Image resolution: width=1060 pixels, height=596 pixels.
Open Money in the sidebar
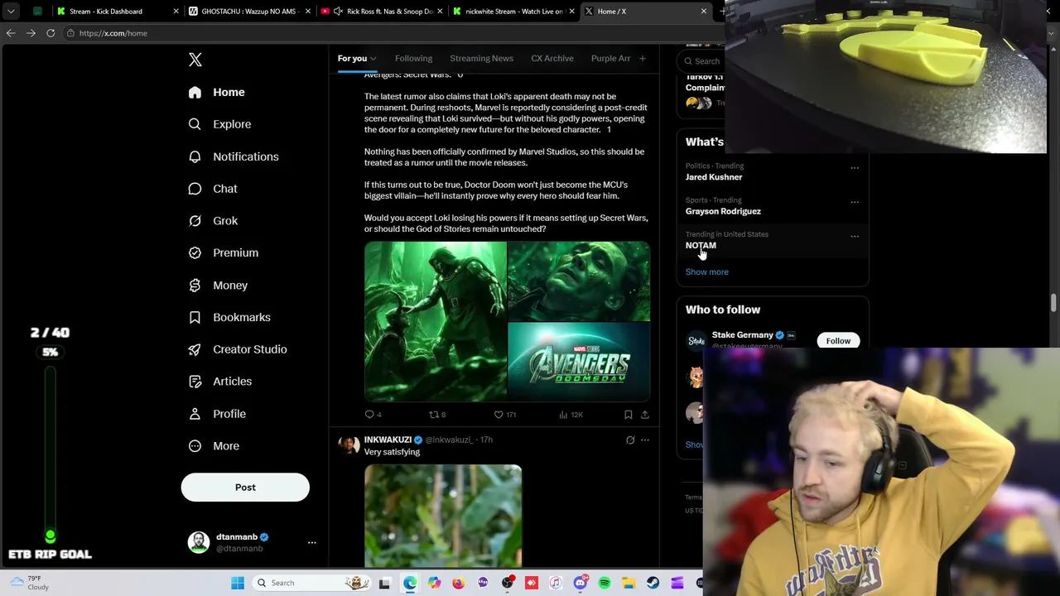click(219, 285)
